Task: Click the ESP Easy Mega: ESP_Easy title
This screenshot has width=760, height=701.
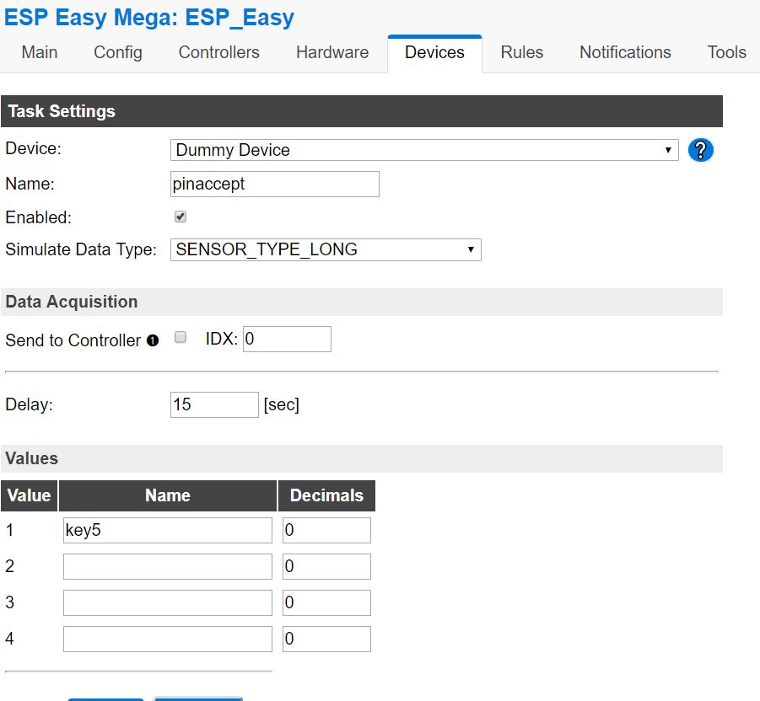Action: coord(149,18)
